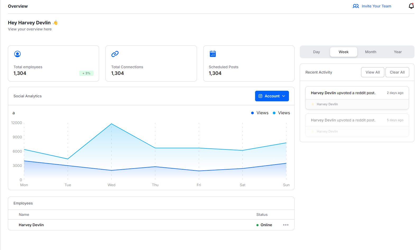Click the 2 days ago reddit activity
The image size is (419, 250).
click(357, 98)
